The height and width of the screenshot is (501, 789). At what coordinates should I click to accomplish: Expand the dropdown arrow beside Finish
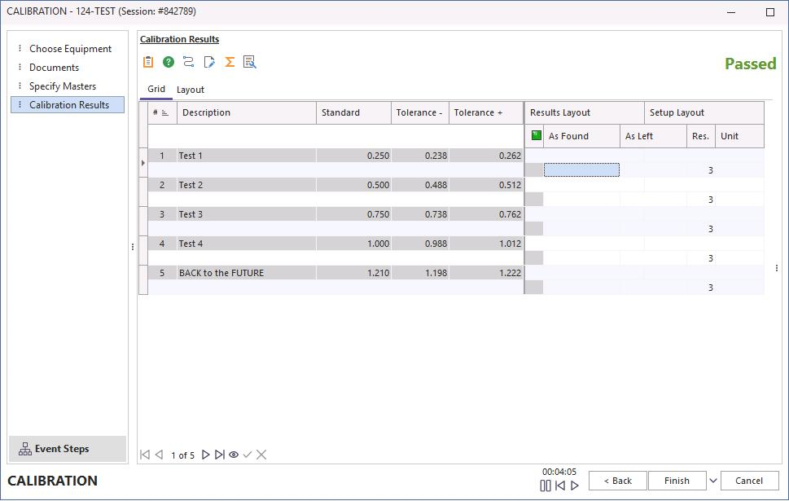pyautogui.click(x=713, y=481)
